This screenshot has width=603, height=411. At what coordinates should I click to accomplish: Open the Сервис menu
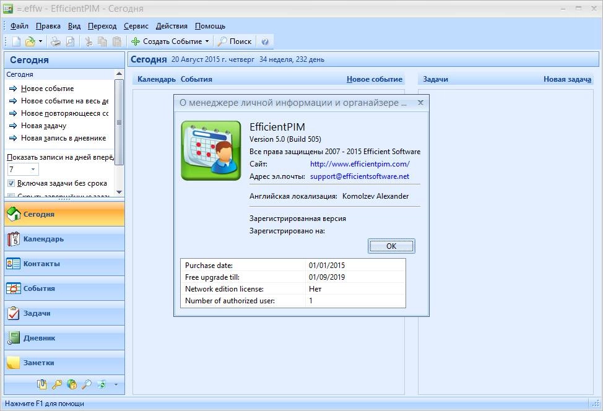(136, 26)
